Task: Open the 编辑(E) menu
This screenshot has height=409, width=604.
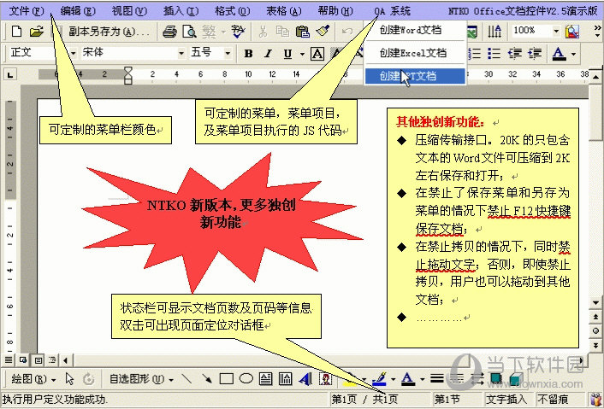Action: (x=78, y=11)
